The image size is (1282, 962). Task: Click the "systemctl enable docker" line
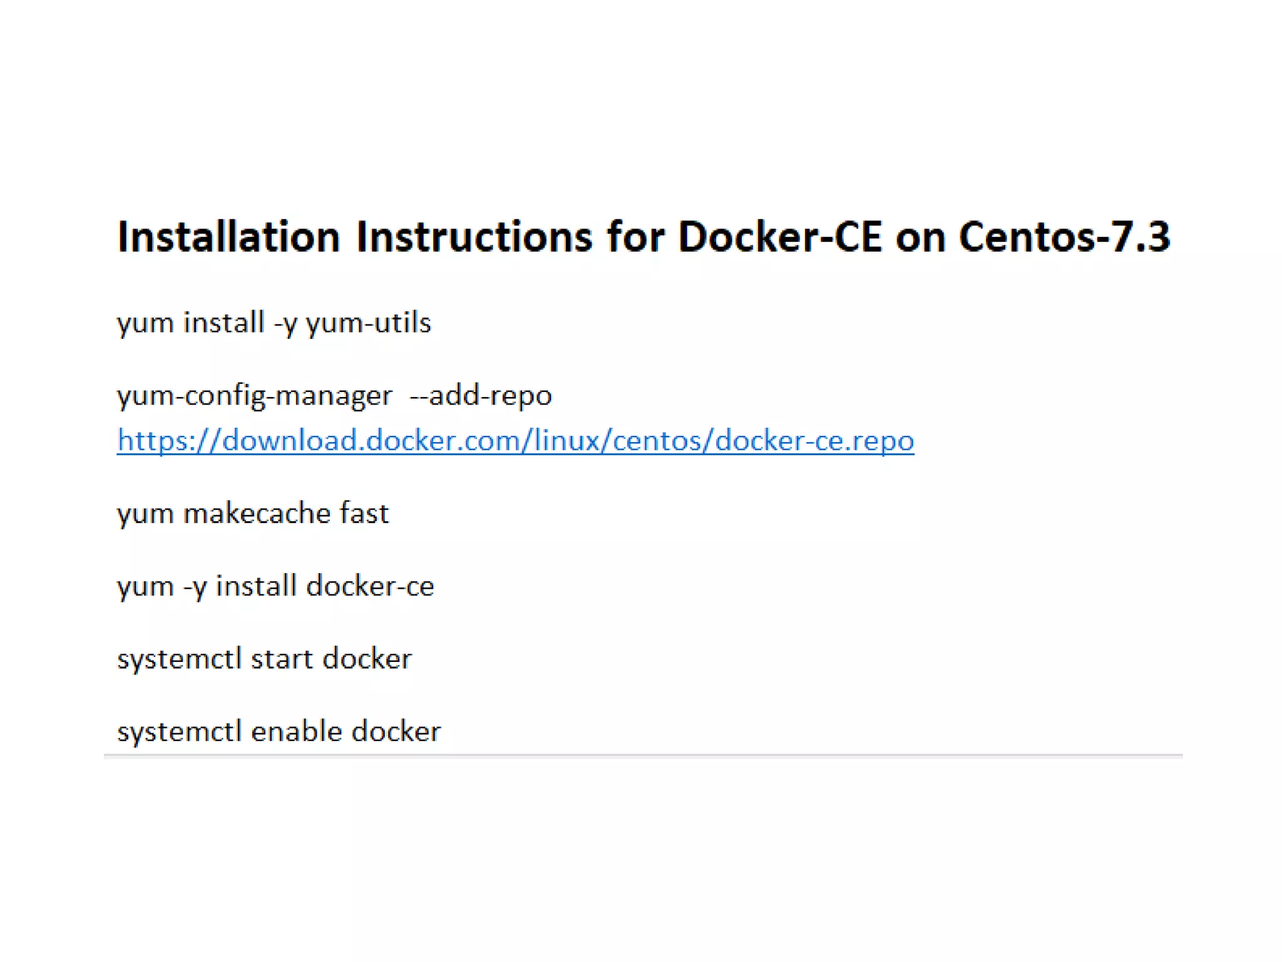tap(279, 732)
